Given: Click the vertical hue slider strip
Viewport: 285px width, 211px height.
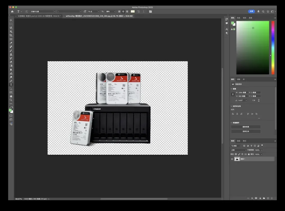Looking at the screenshot, I should click(x=273, y=48).
